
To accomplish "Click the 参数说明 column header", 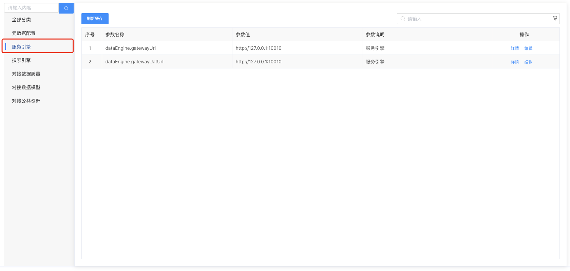I will point(427,35).
